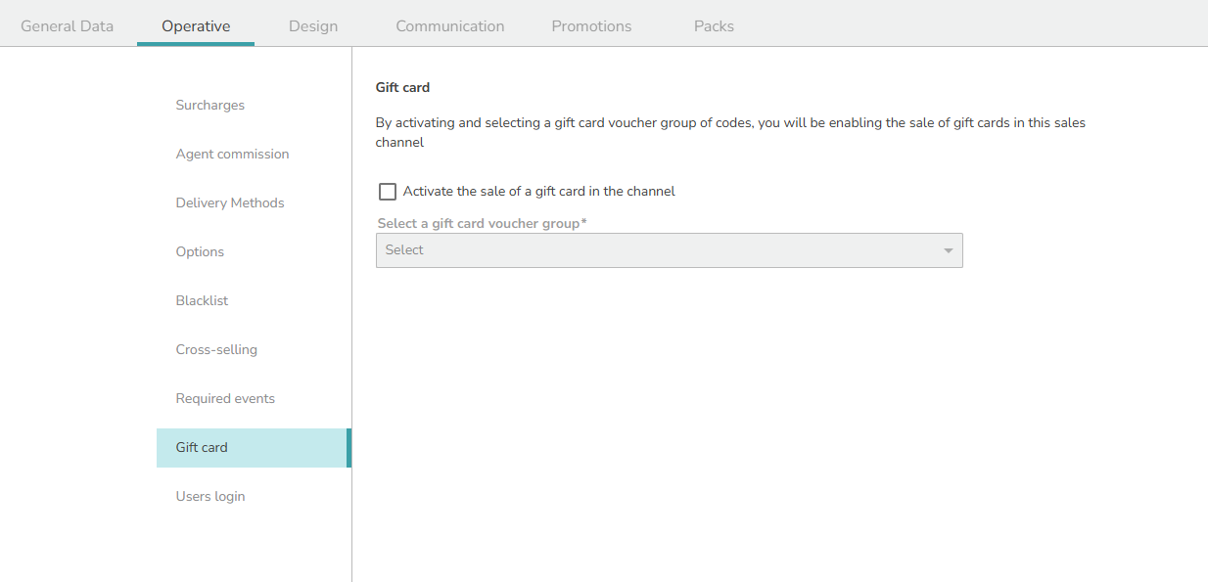This screenshot has height=582, width=1208.
Task: Click the Activate gift card sale label
Action: [x=539, y=192]
